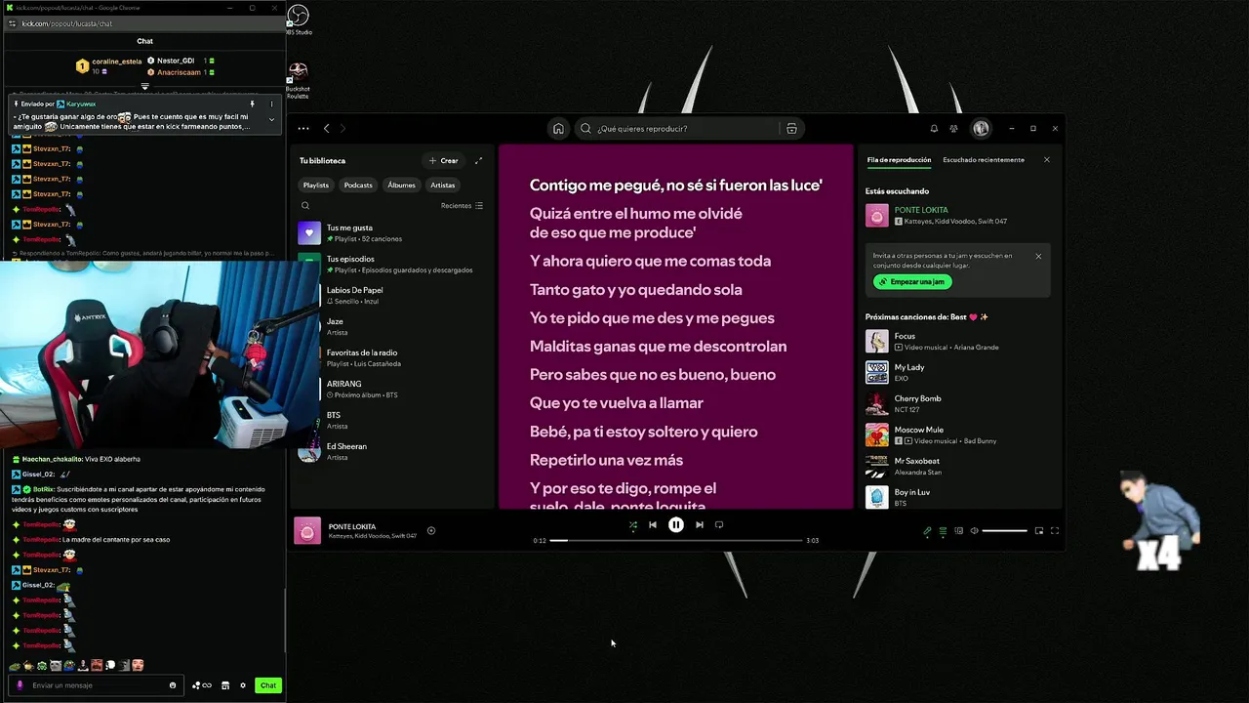Open OBS Studio desktop shortcut
The width and height of the screenshot is (1249, 703).
point(299,21)
